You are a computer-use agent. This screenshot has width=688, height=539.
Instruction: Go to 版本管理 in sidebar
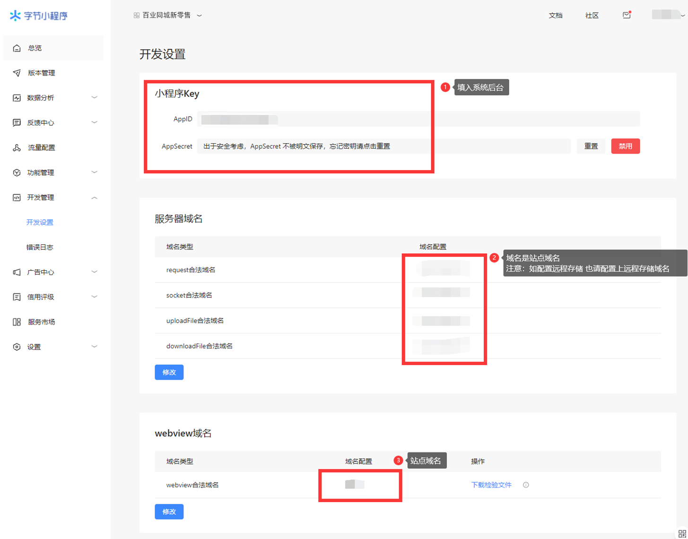[x=41, y=73]
